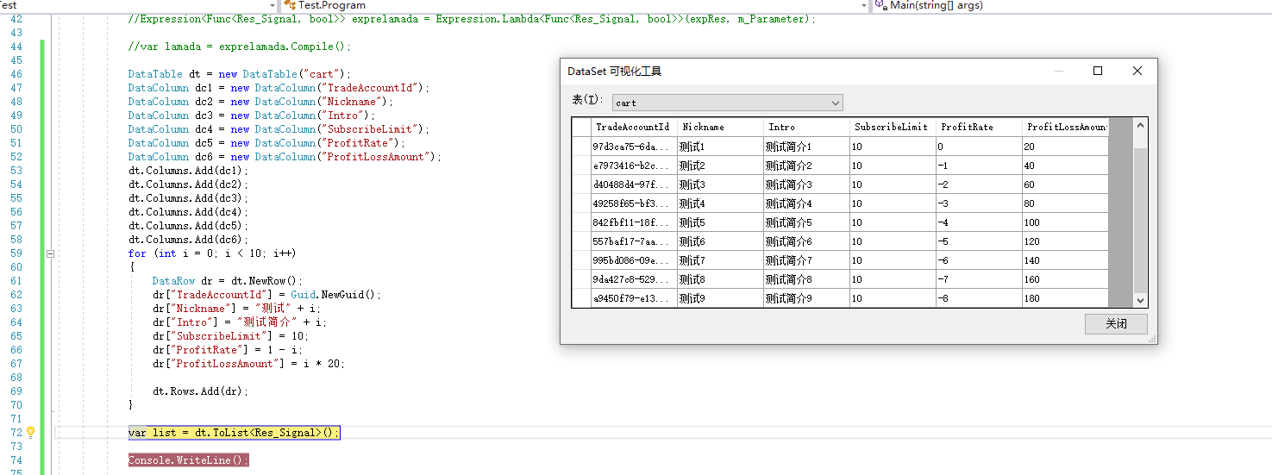Click the "ProfitLossAmount" string on line 52
The height and width of the screenshot is (475, 1272).
pyautogui.click(x=373, y=157)
